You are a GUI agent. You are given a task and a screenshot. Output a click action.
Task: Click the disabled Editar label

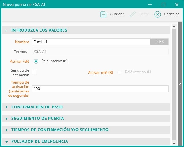coord(144,14)
